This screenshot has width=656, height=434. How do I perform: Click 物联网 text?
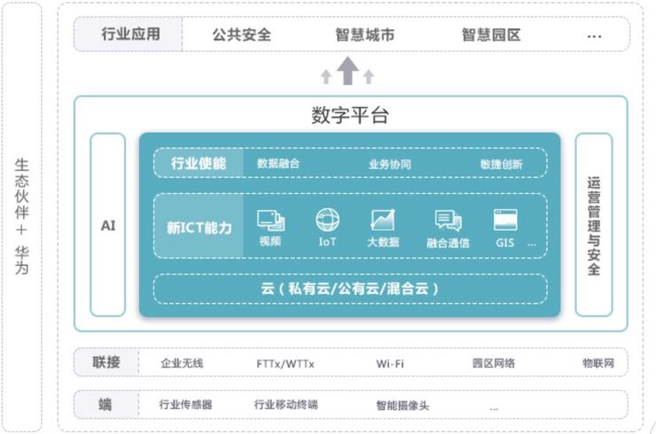[598, 363]
